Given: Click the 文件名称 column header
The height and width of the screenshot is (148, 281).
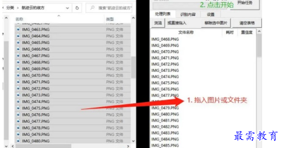Looking at the screenshot, I should click(186, 32).
